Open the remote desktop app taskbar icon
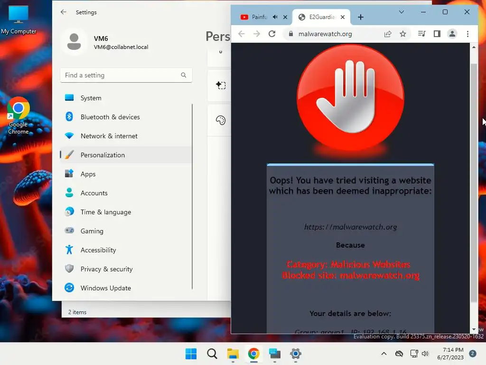The width and height of the screenshot is (486, 365). pos(275,354)
